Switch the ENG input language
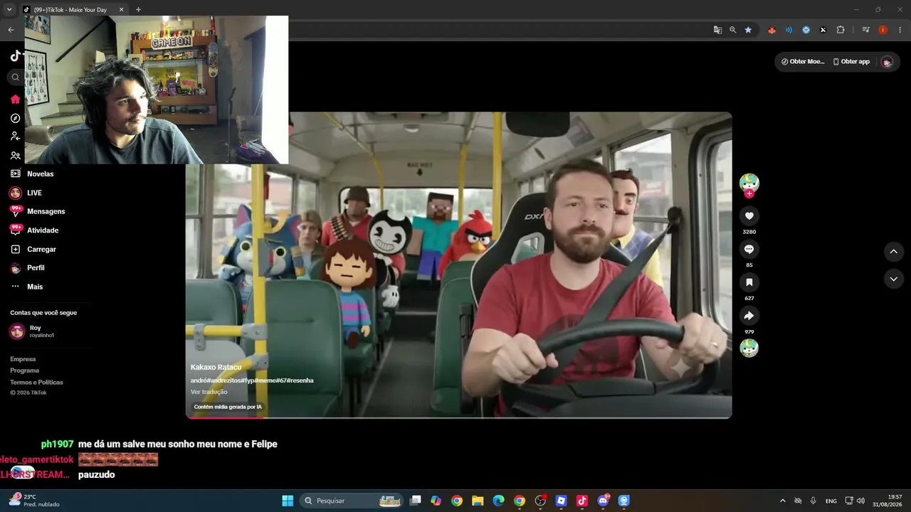Image resolution: width=911 pixels, height=512 pixels. pyautogui.click(x=831, y=501)
